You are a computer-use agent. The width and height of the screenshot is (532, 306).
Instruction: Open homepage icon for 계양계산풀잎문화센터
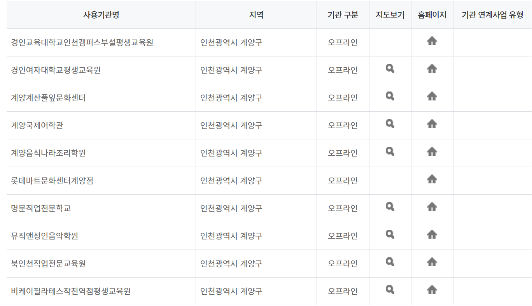point(432,96)
